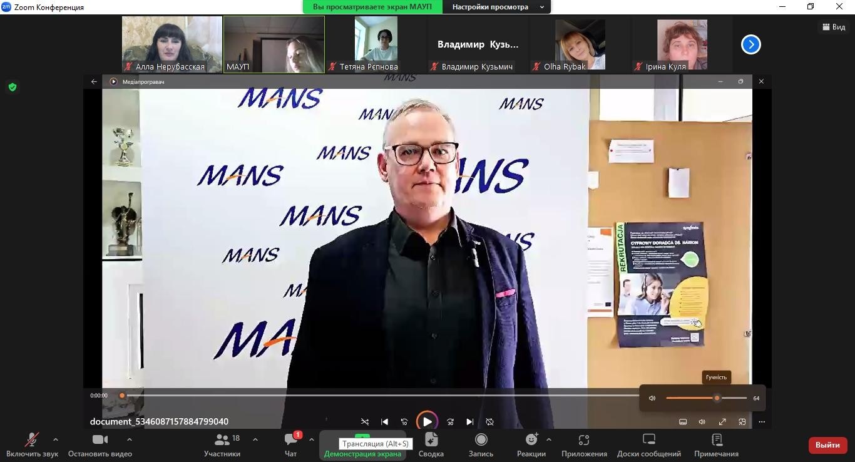Viewport: 855px width, 462px height.
Task: Expand video options arrow next to camera
Action: click(130, 439)
